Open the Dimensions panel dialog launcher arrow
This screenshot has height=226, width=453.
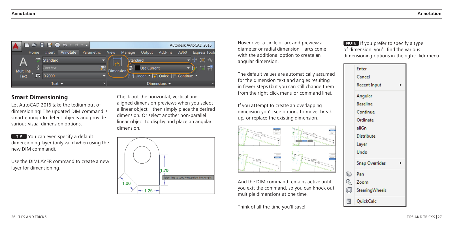coord(213,84)
